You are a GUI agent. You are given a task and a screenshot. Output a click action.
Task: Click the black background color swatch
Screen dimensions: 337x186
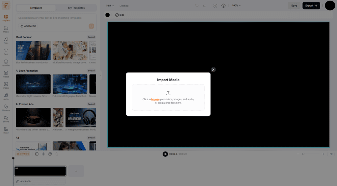[x=108, y=15]
